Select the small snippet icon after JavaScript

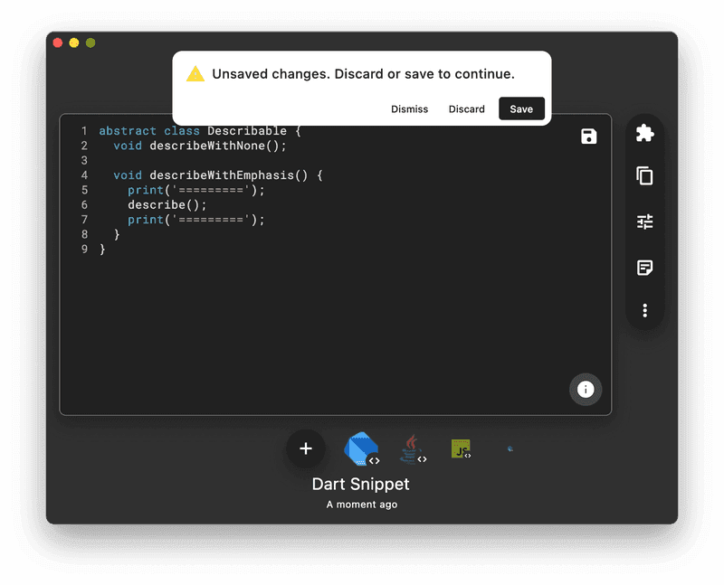(509, 448)
